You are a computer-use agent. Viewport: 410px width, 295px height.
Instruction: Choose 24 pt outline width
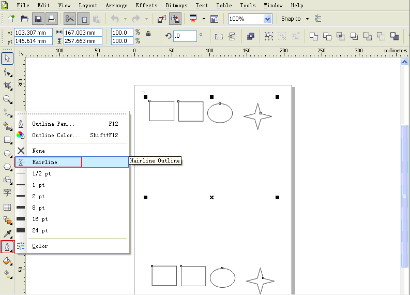click(x=72, y=230)
